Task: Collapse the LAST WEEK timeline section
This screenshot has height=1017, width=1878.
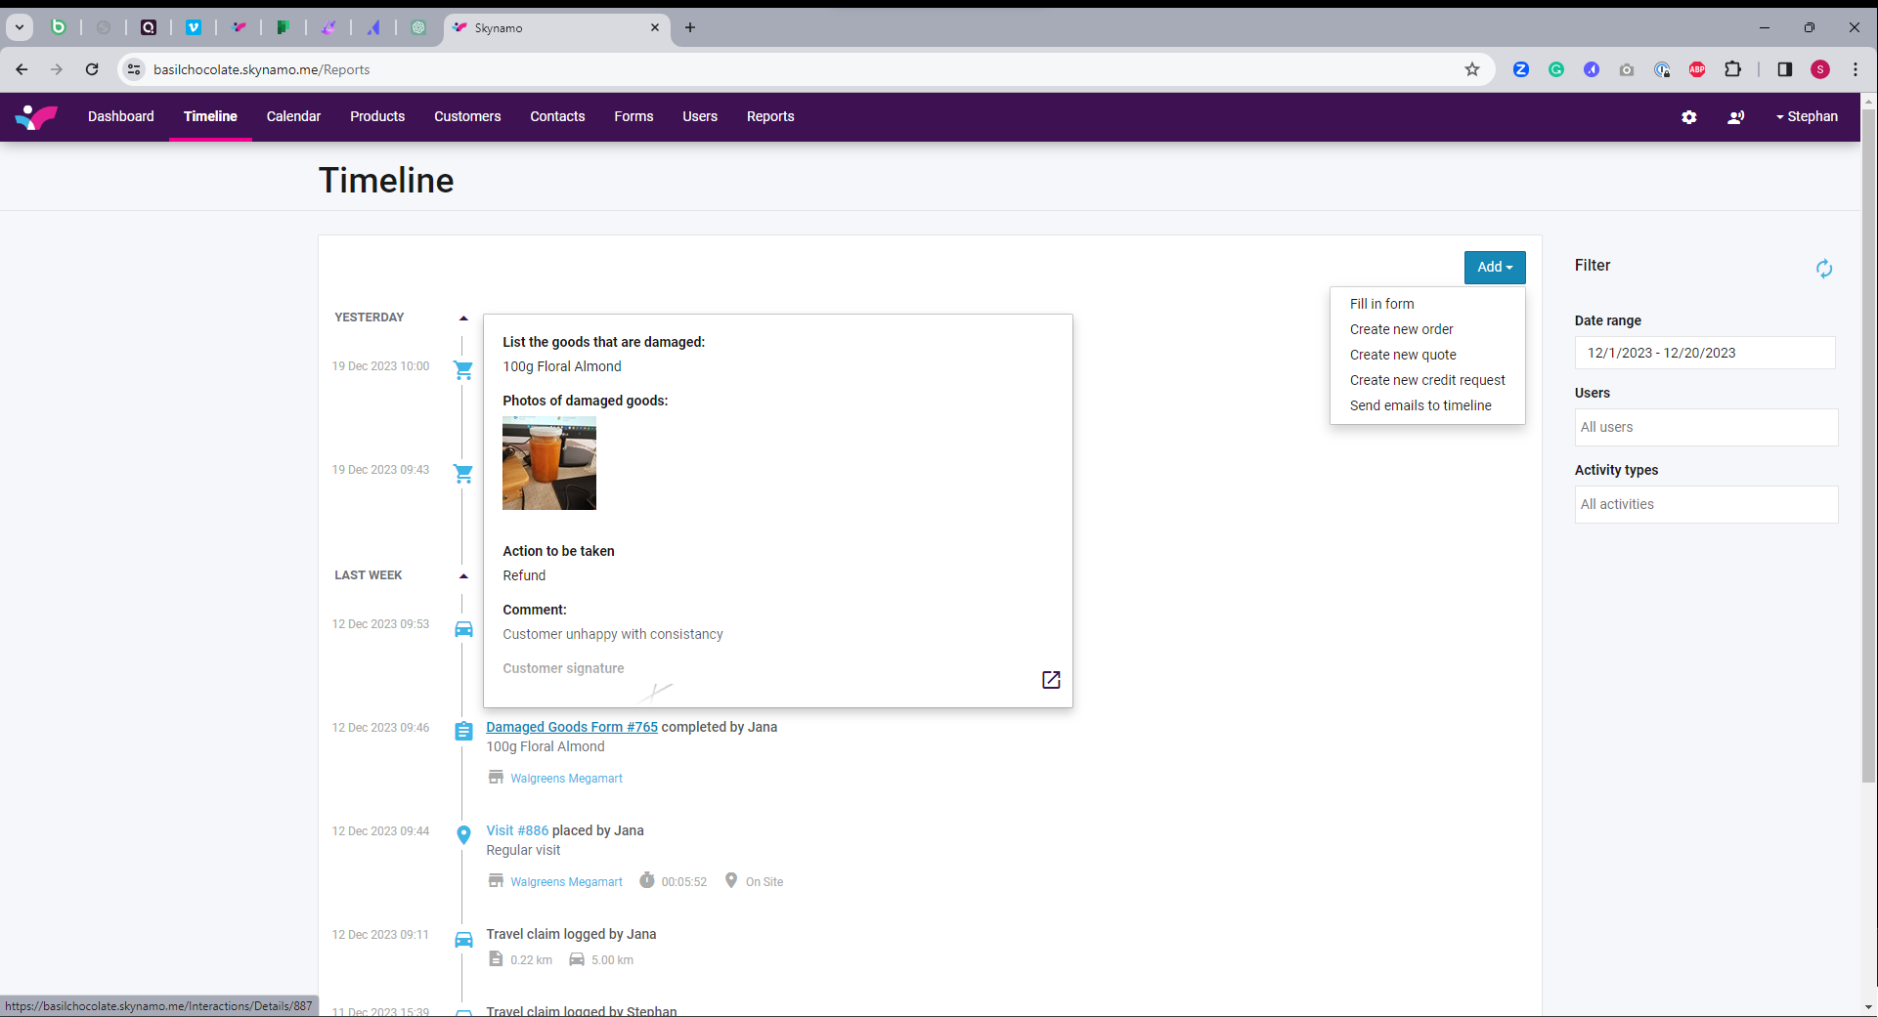Action: (463, 576)
